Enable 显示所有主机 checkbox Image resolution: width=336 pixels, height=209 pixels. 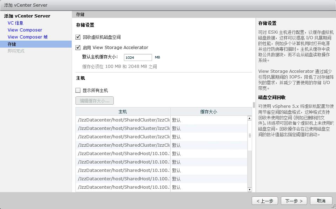click(x=78, y=91)
